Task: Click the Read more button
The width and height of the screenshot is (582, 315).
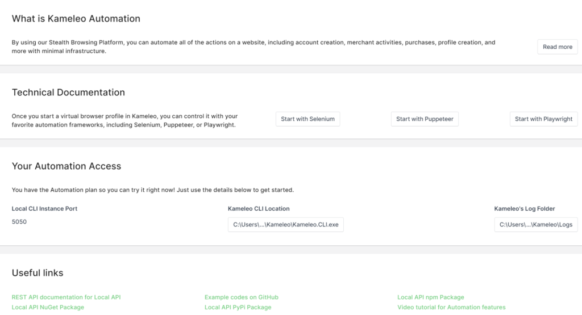Action: [x=557, y=47]
